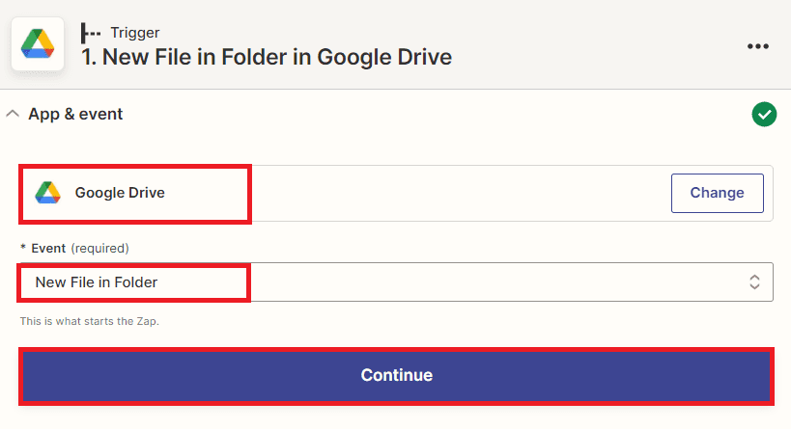Screen dimensions: 791x429
Task: Click the up-down arrows on Event dropdown
Action: [755, 282]
